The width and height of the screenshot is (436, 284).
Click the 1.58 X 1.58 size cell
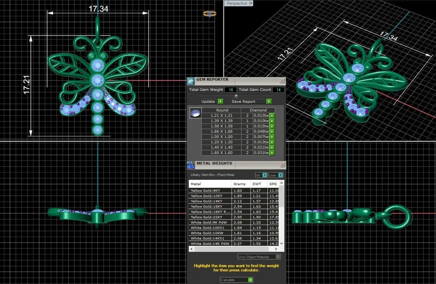(222, 126)
